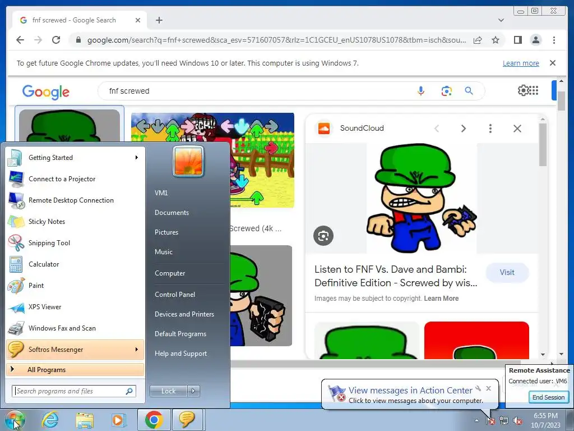Click Visit button in SoundCloud panel
The width and height of the screenshot is (574, 431).
pyautogui.click(x=507, y=272)
